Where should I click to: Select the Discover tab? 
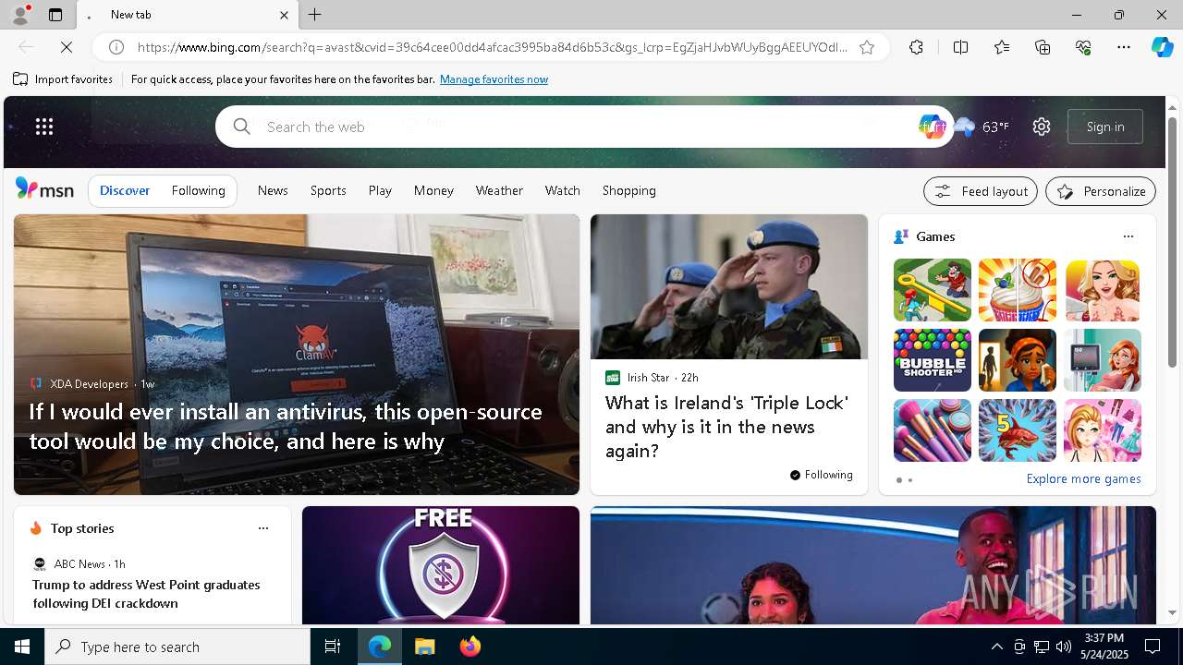coord(125,190)
